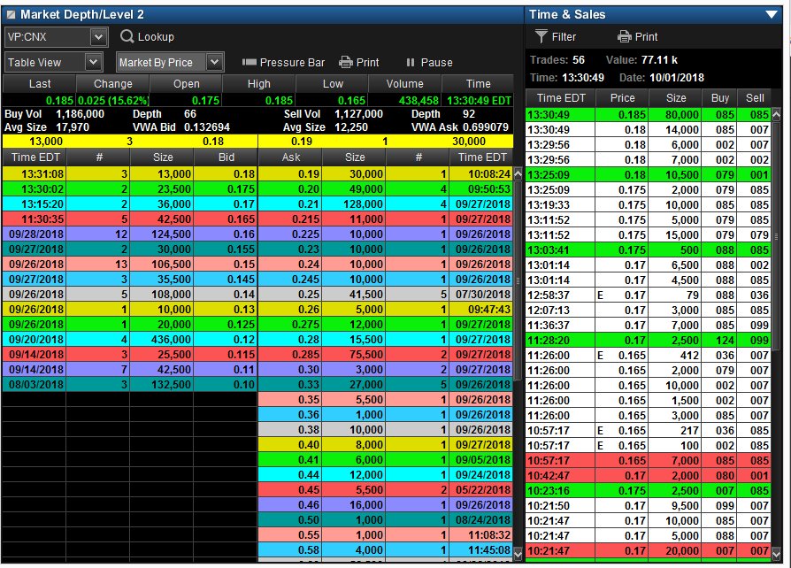Click the Buy header in Time & Sales
The image size is (791, 568).
click(720, 98)
